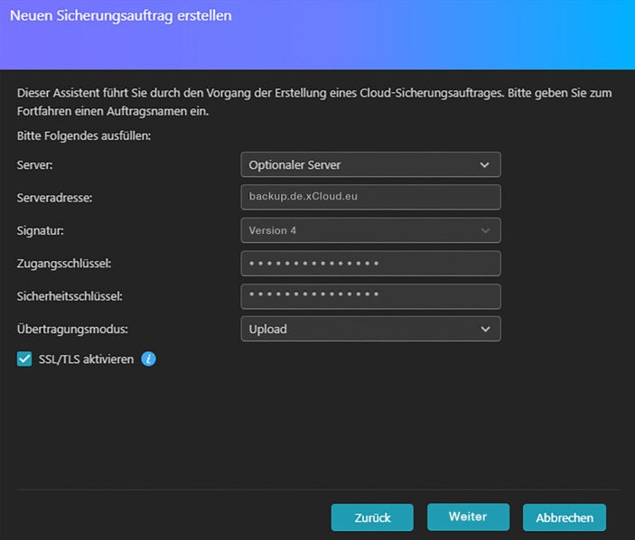Viewport: 635px width, 540px height.
Task: Click the SSL/TLS aktivieren label text
Action: point(86,359)
